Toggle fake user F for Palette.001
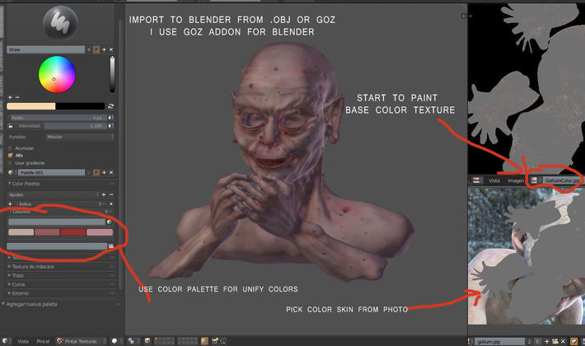The height and width of the screenshot is (346, 585). click(96, 173)
